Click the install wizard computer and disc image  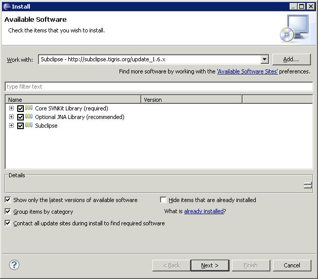[x=295, y=28]
